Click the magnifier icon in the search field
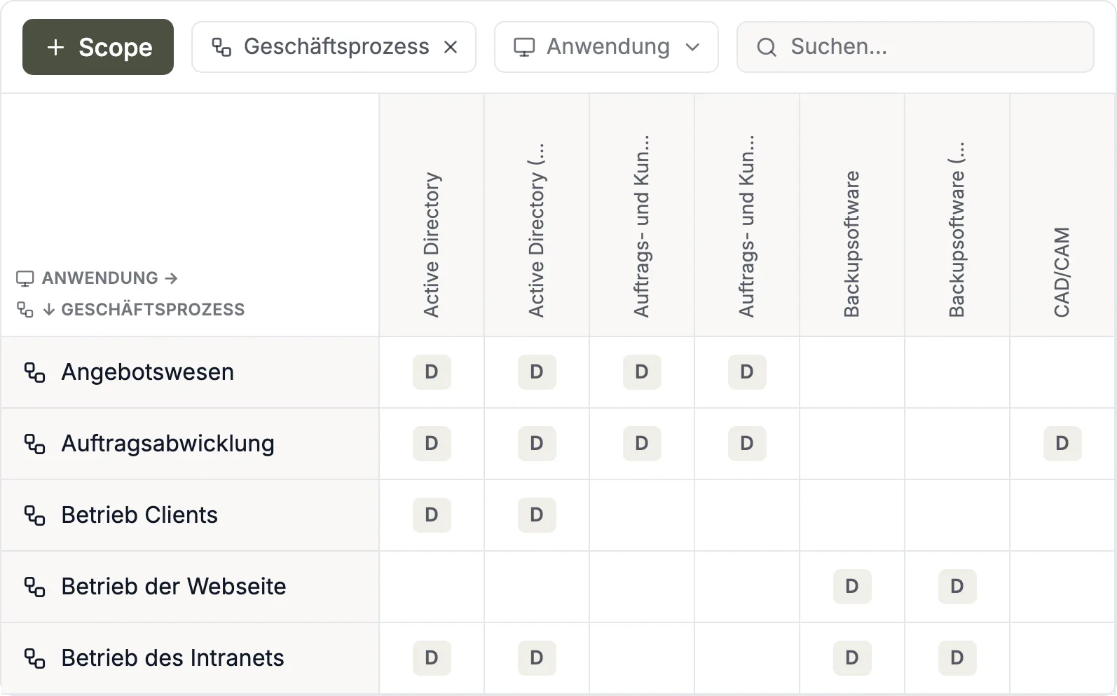 [767, 47]
